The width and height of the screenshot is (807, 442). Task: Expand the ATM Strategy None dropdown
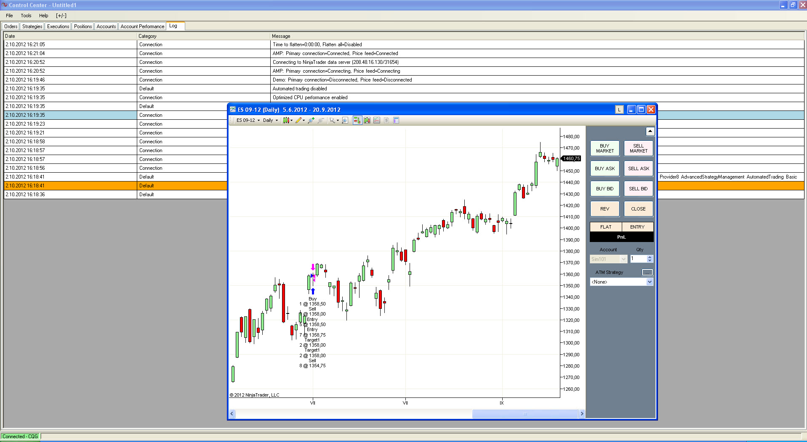(621, 282)
